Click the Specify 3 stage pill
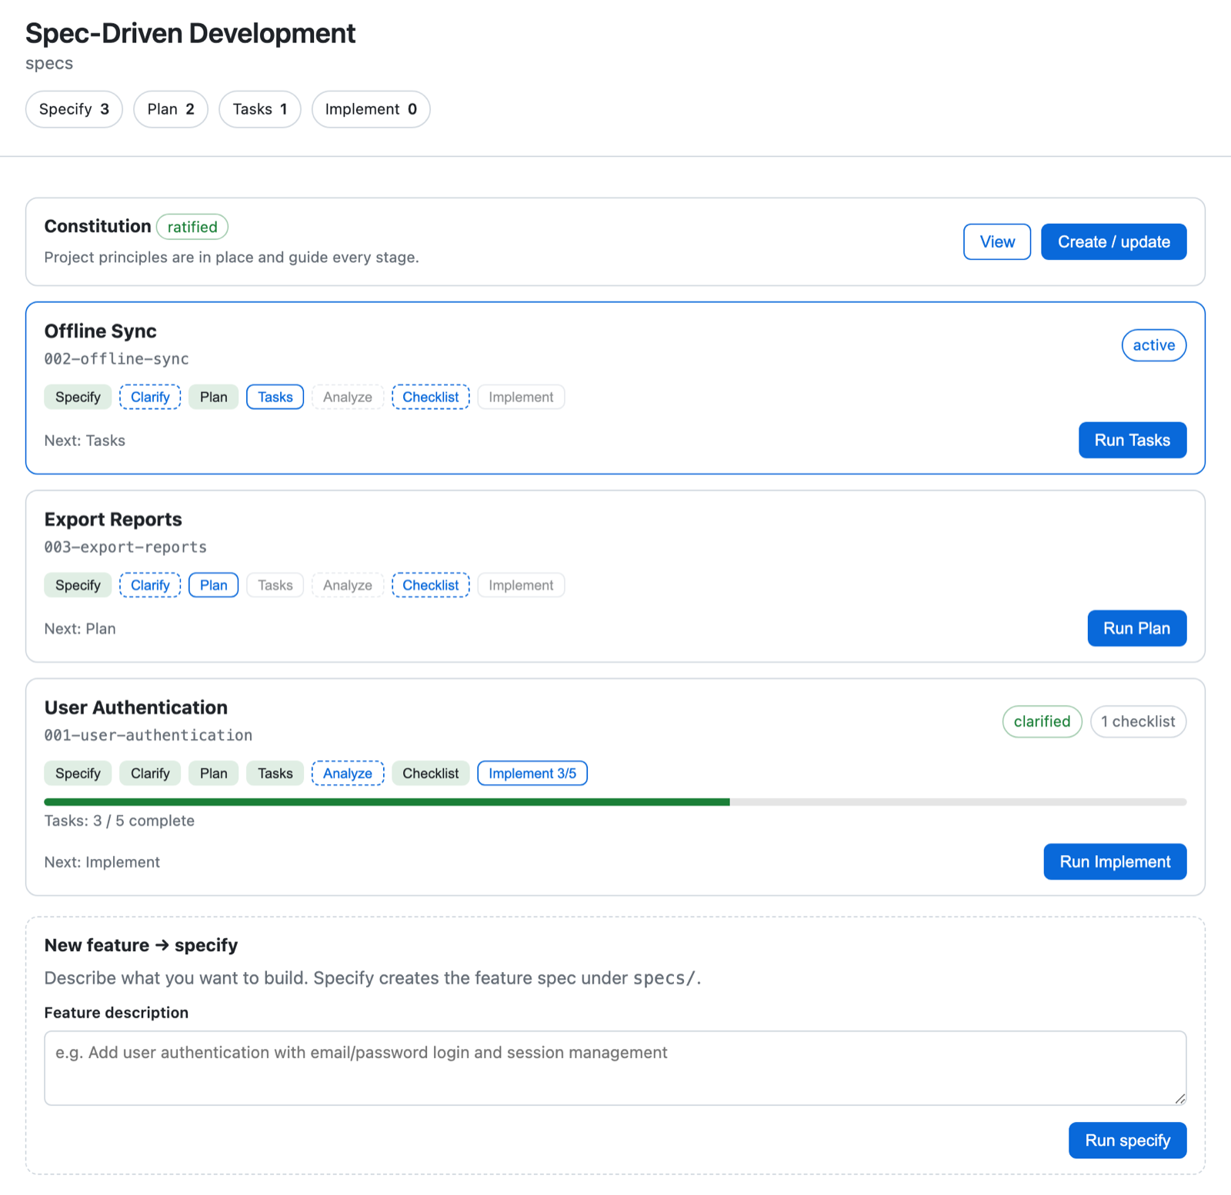 tap(74, 109)
